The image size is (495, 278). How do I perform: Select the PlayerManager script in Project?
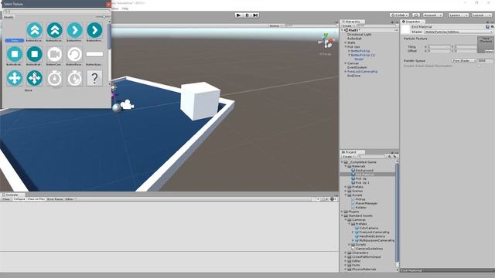366,203
